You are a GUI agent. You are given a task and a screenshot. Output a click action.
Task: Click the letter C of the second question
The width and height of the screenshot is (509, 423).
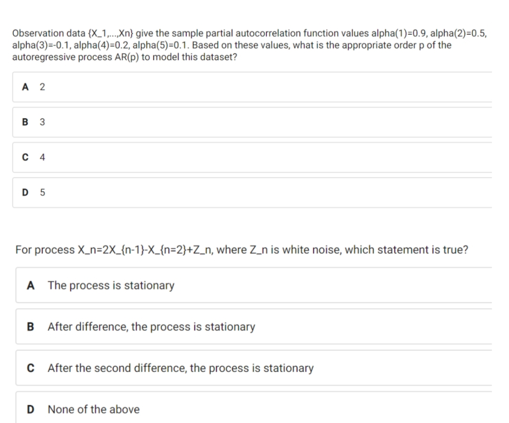30,368
